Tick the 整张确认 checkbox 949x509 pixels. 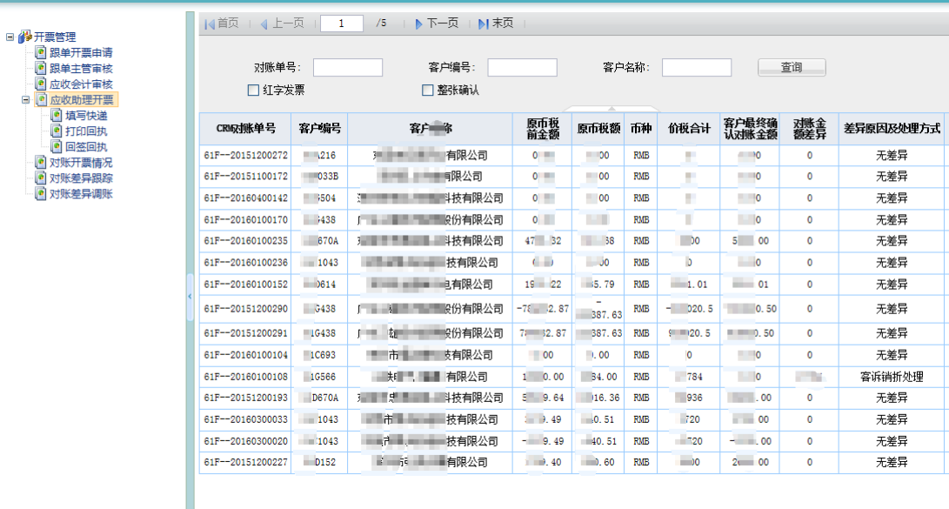(x=428, y=90)
